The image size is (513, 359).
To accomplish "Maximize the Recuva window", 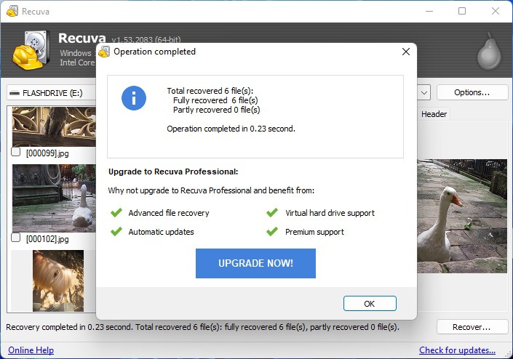I will [x=462, y=11].
